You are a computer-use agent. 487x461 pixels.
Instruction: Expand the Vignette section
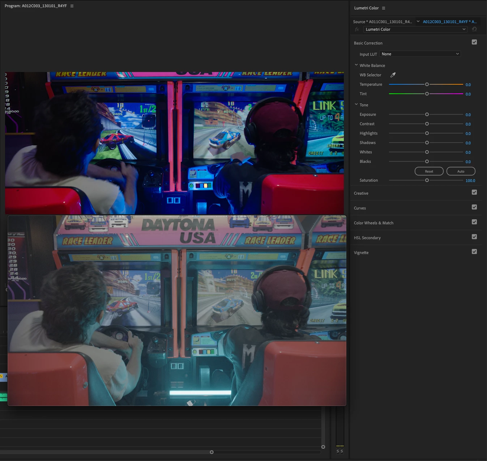pos(361,253)
